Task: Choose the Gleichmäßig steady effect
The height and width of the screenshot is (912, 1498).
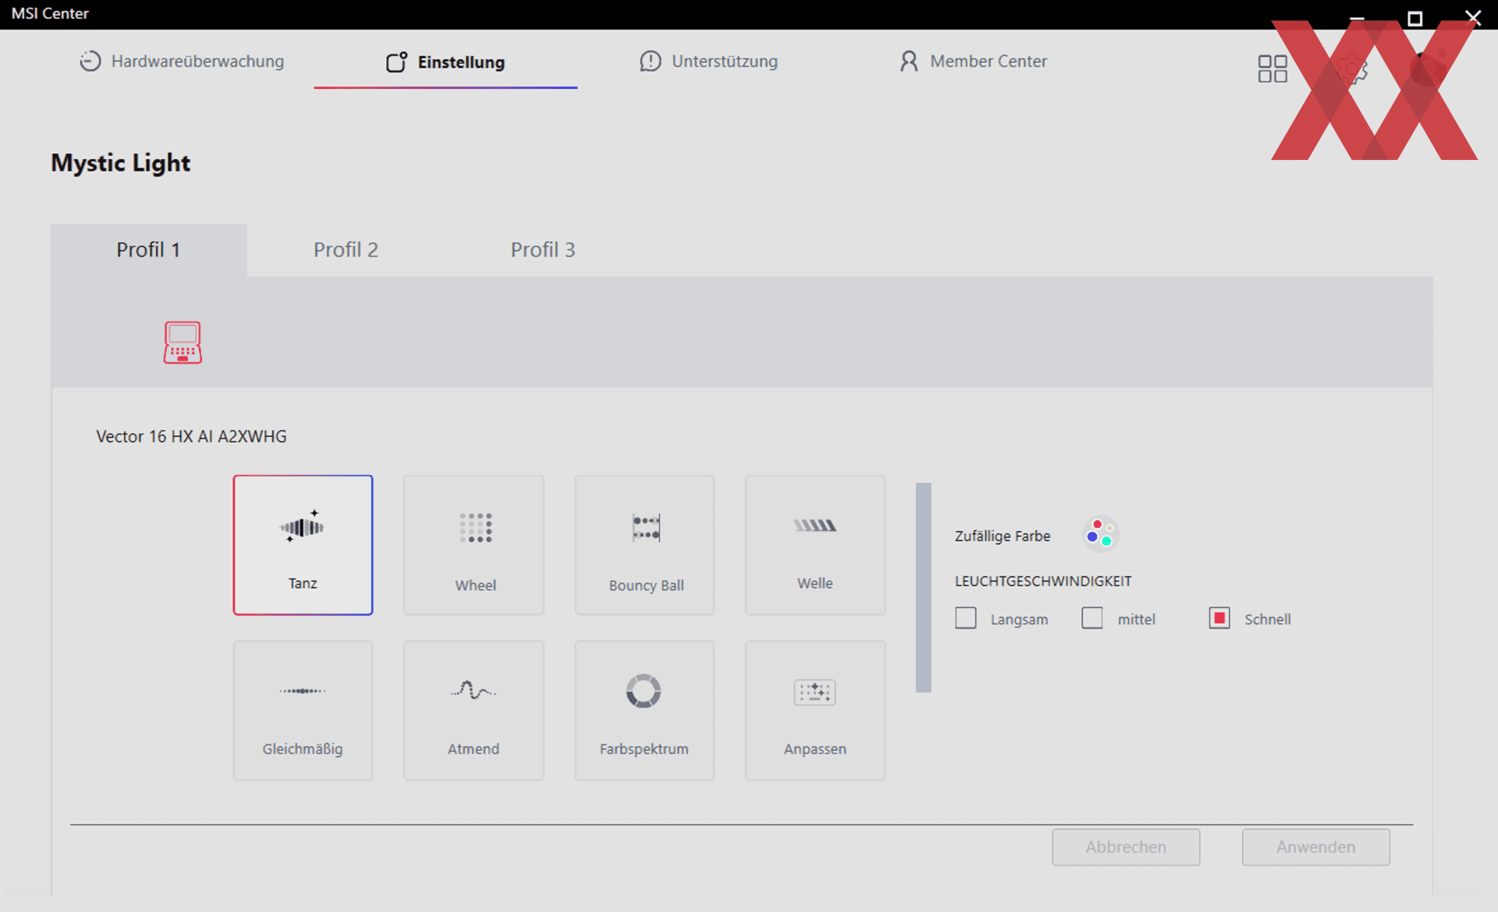Action: (303, 710)
